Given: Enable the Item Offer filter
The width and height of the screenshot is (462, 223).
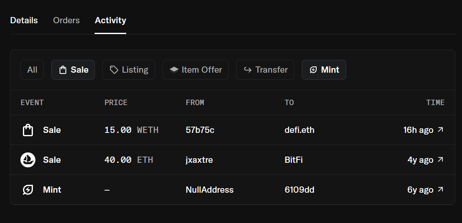Looking at the screenshot, I should [x=195, y=70].
